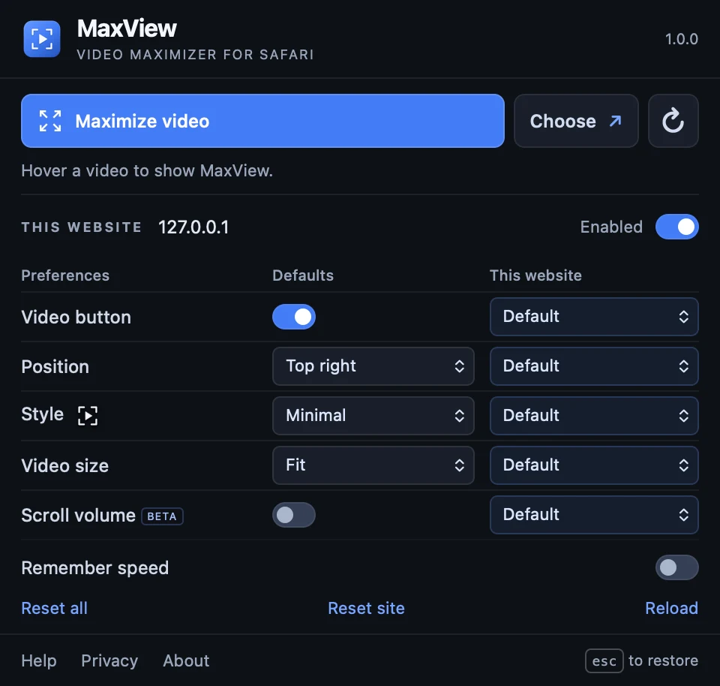
Task: Click the refresh circular arrow button
Action: click(x=673, y=121)
